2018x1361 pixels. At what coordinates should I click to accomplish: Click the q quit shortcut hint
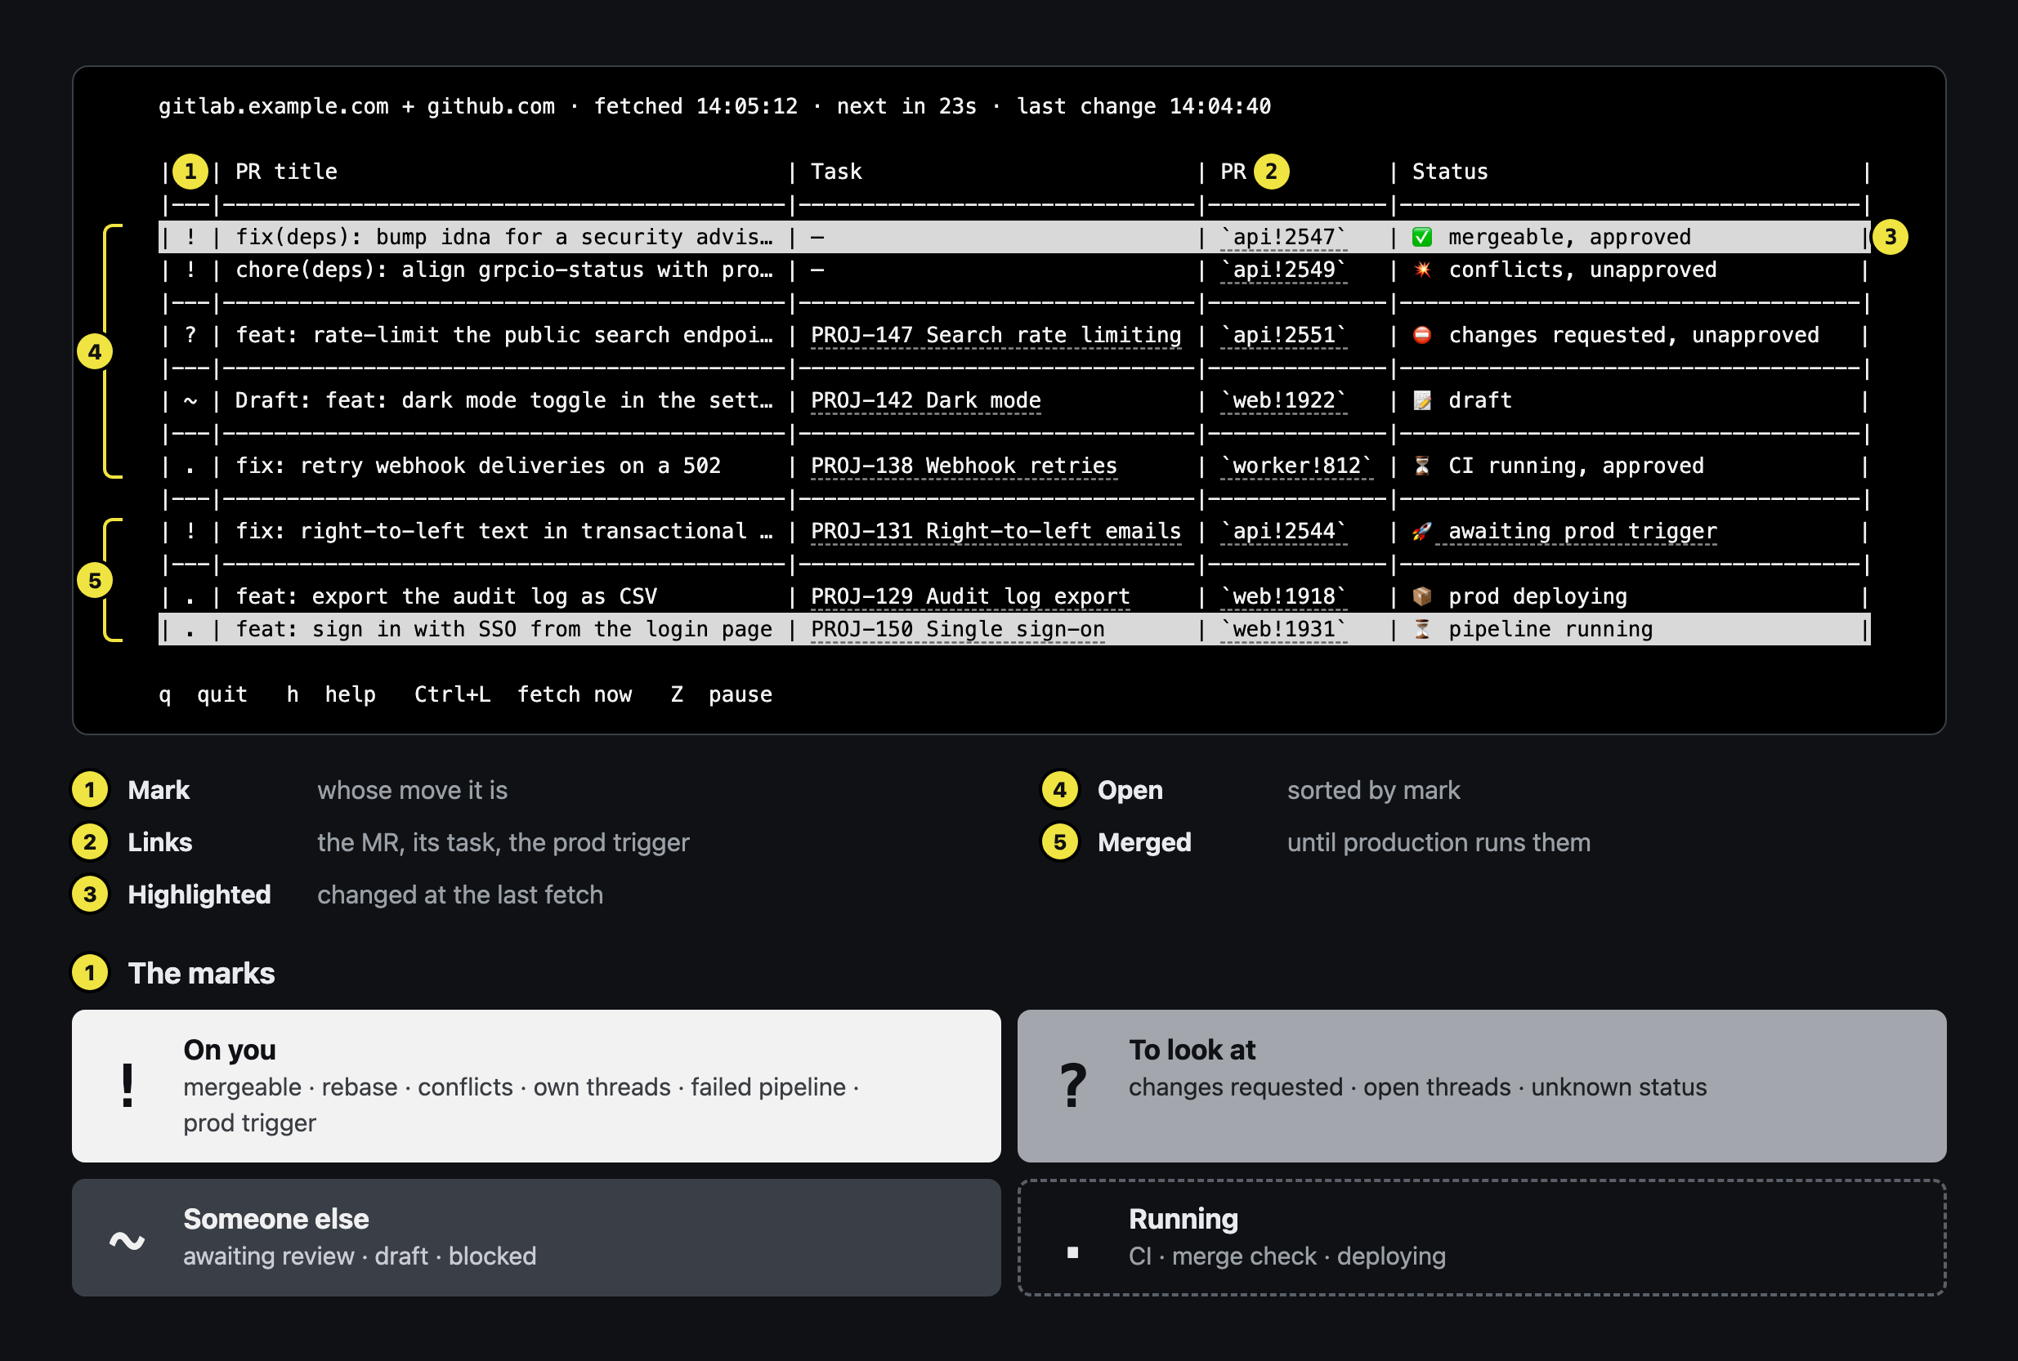coord(204,694)
